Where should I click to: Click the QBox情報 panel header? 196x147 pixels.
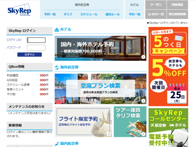[x=29, y=67]
